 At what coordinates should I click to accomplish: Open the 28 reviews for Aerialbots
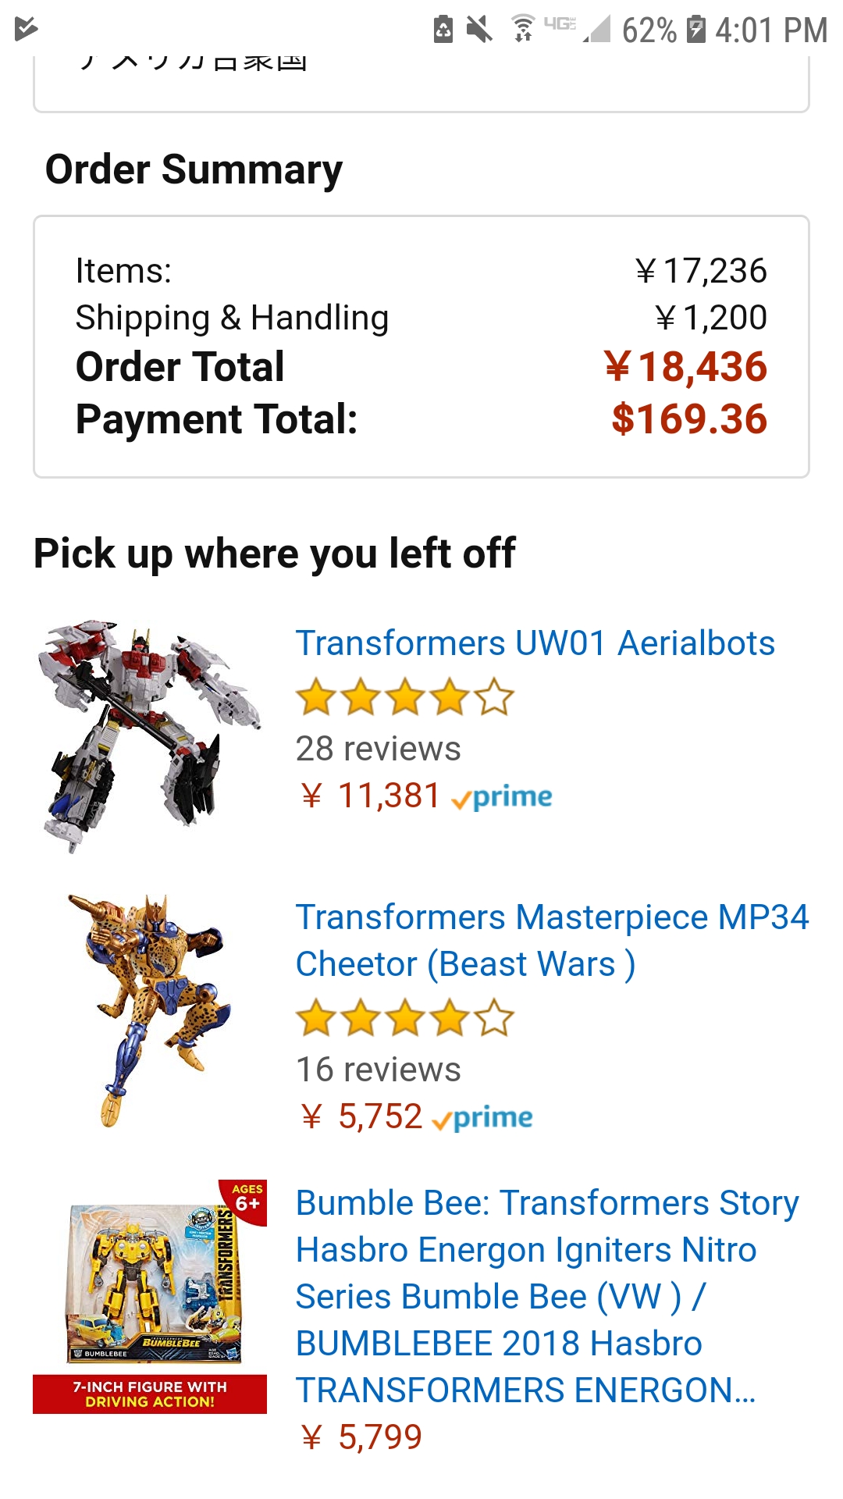click(379, 749)
